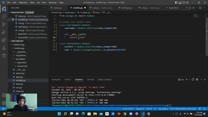Open the Manage gear in activity bar
Screen dimensions: 208x117
(x=4, y=103)
